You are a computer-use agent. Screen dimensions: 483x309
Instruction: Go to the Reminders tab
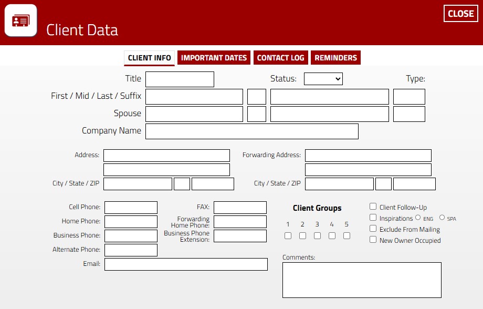[x=336, y=58]
